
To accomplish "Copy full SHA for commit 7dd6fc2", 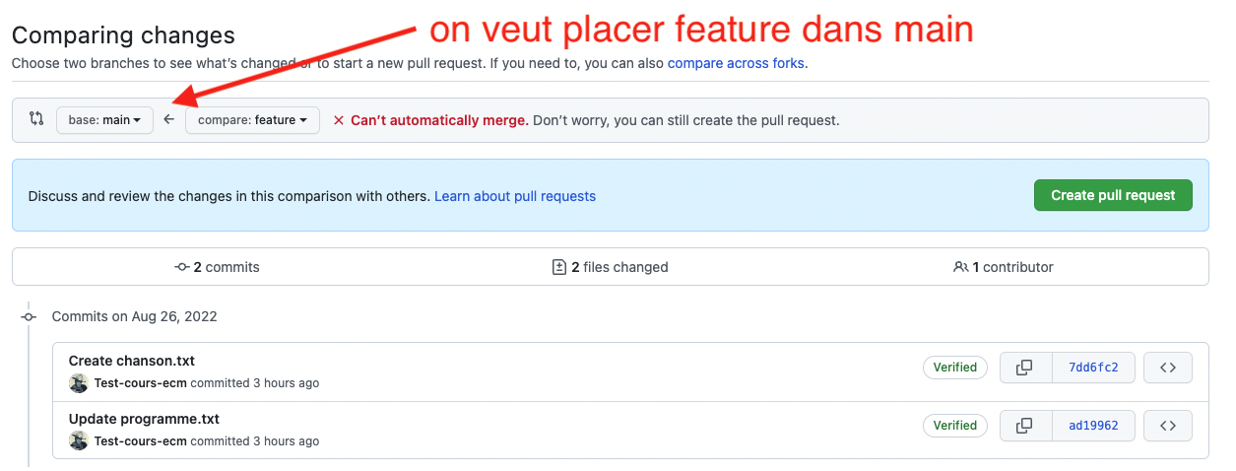I will point(1025,368).
